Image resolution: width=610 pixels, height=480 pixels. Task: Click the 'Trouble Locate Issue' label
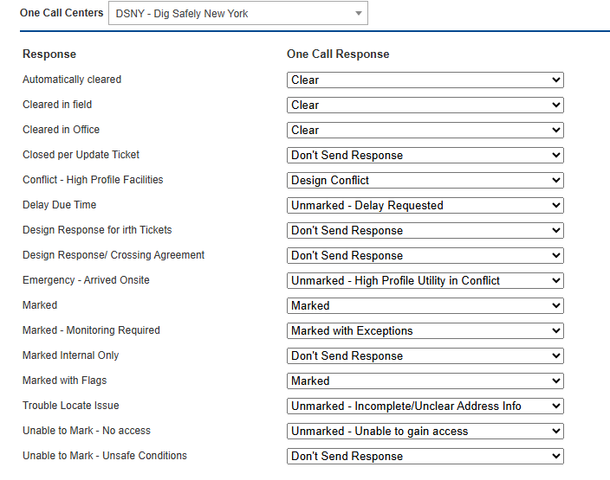71,406
